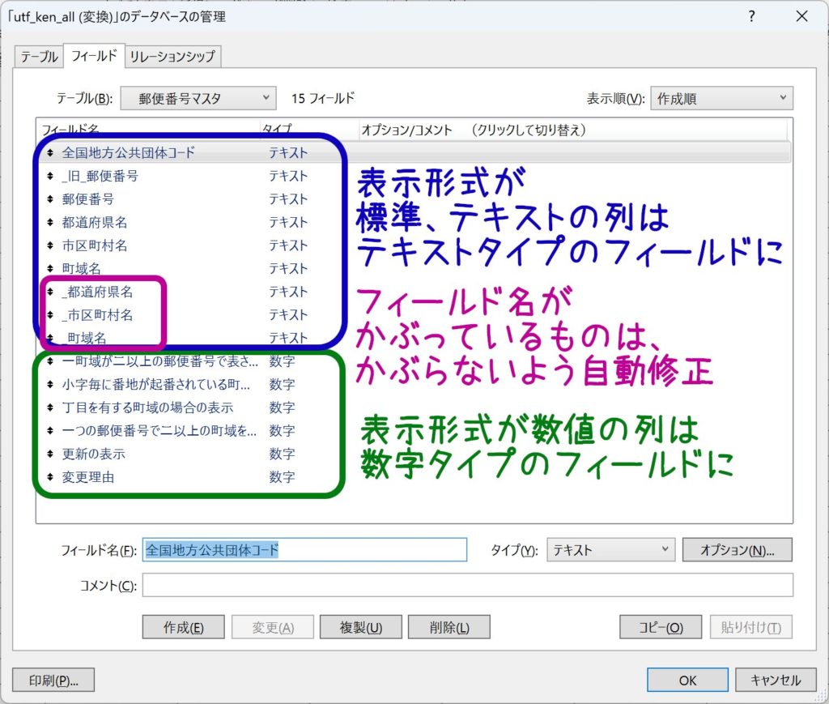Click inside the フィールド名 input field
The height and width of the screenshot is (704, 829).
[x=304, y=550]
